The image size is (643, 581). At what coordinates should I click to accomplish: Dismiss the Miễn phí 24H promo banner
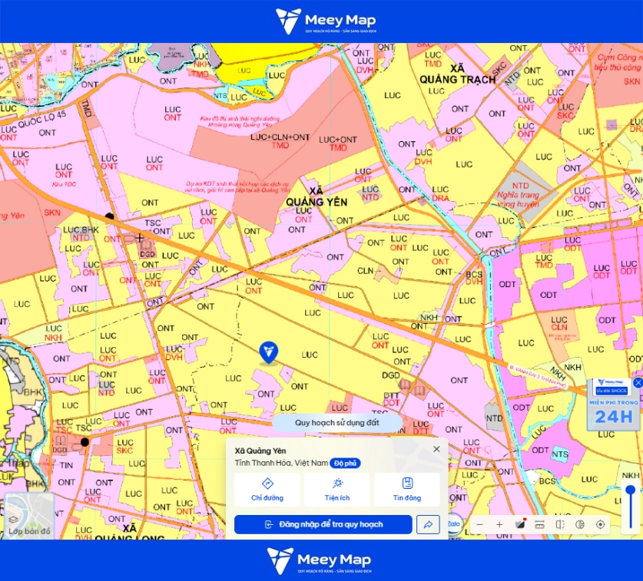[x=638, y=383]
